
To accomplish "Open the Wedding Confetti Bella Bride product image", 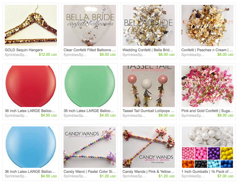I will coord(148,25).
